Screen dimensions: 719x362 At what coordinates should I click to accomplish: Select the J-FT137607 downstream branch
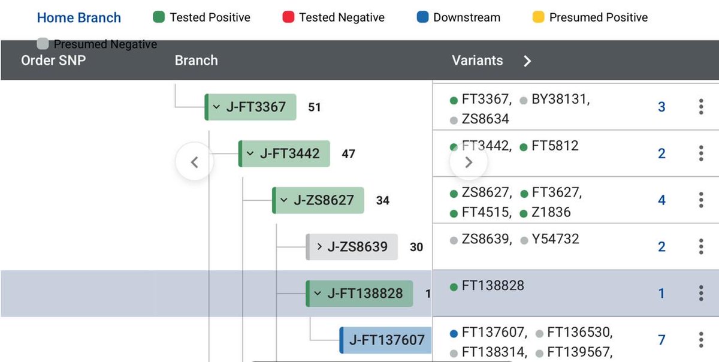(385, 340)
